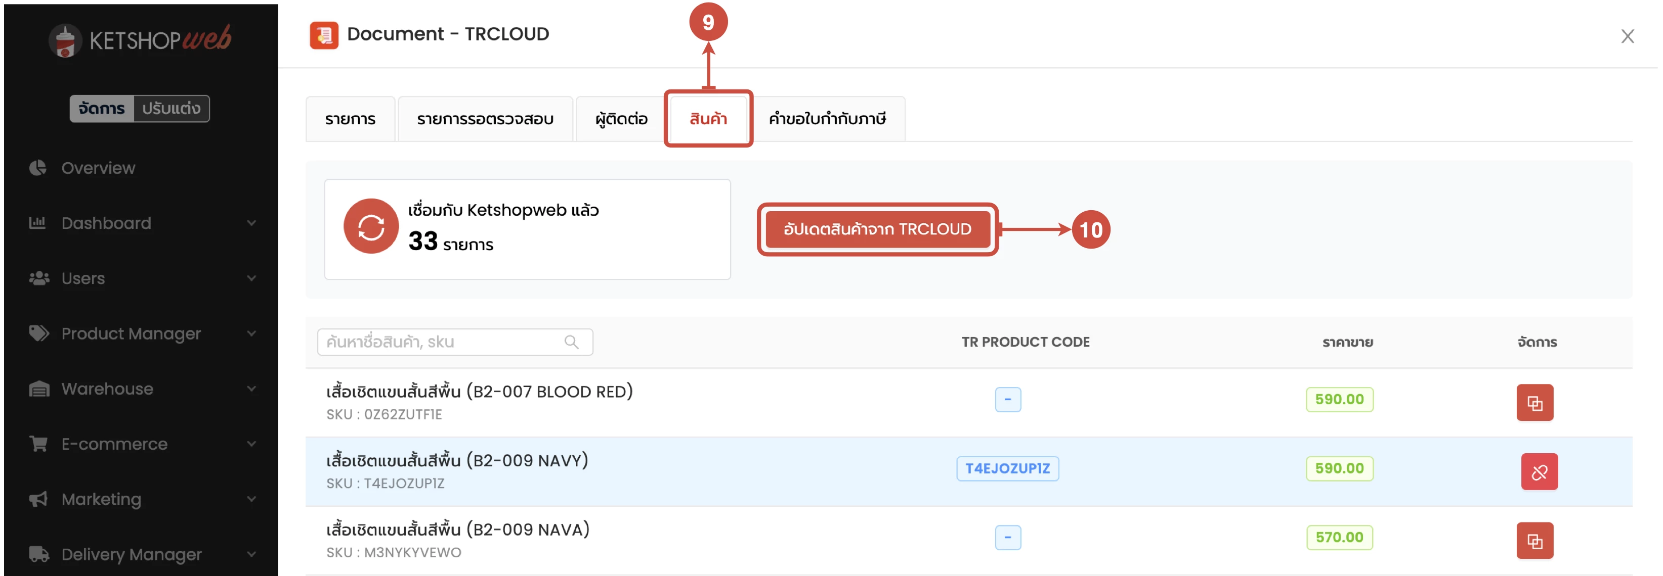Open the สินค้า tab
This screenshot has height=576, width=1663.
(x=708, y=119)
